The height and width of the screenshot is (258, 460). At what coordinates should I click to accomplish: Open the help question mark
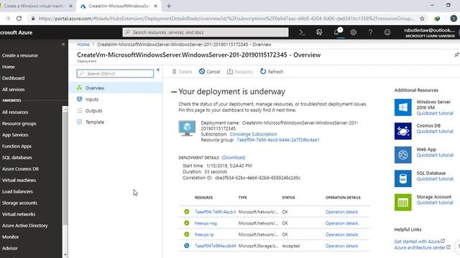coord(370,32)
